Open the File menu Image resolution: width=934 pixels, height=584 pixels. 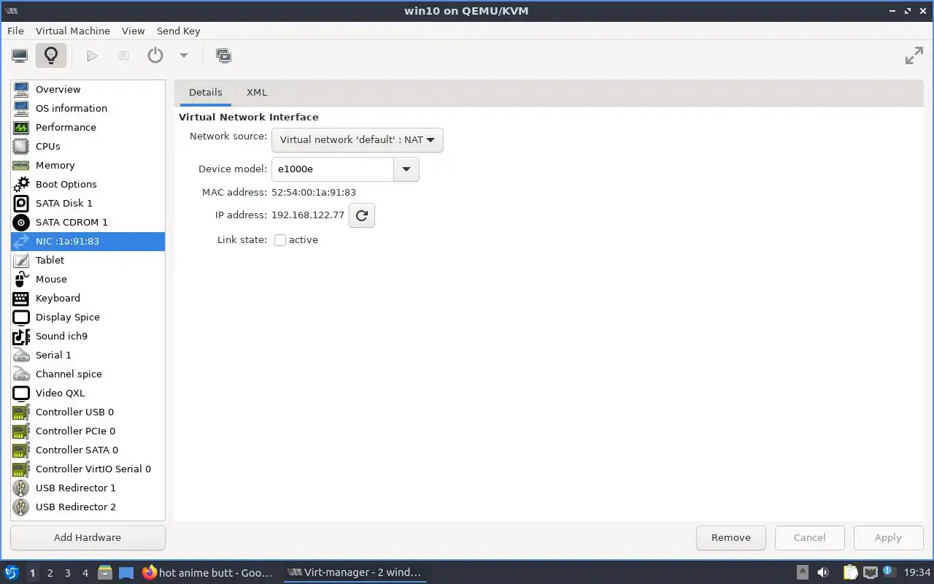pos(15,31)
